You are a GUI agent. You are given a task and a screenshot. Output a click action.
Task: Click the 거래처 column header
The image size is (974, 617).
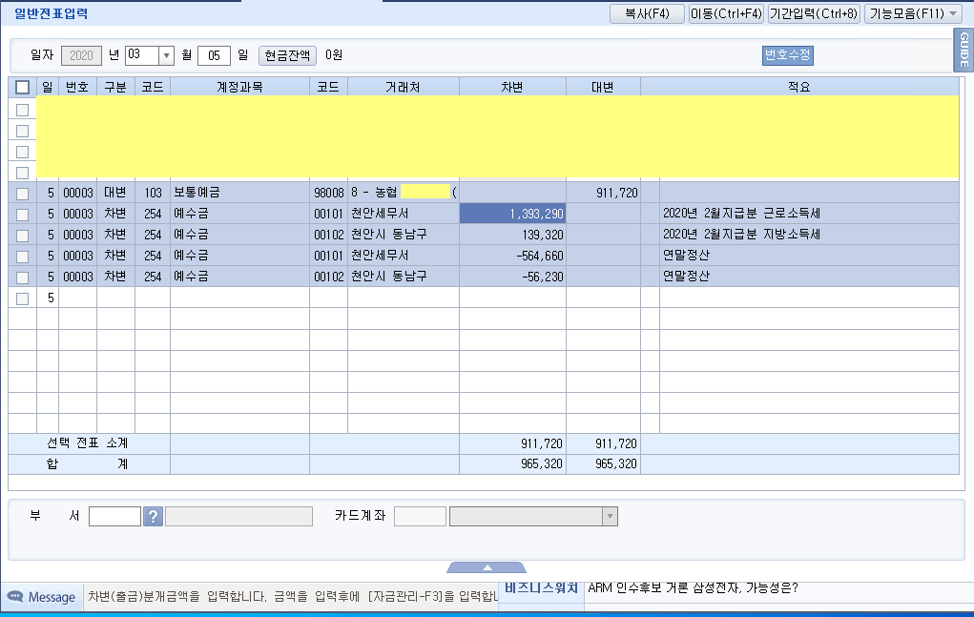click(404, 87)
